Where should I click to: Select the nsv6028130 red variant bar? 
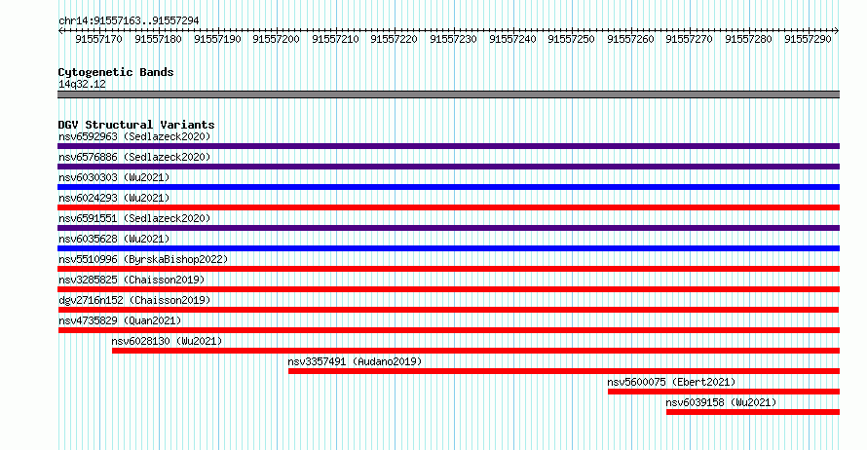(x=475, y=351)
